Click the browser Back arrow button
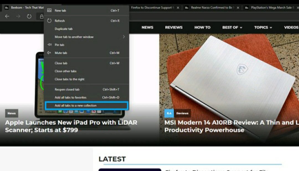This screenshot has height=171, width=299. tap(7, 17)
